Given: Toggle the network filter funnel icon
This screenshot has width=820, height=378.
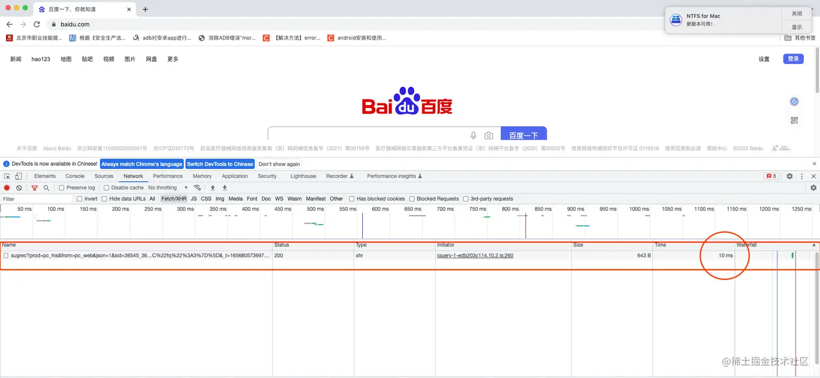Looking at the screenshot, I should click(35, 188).
